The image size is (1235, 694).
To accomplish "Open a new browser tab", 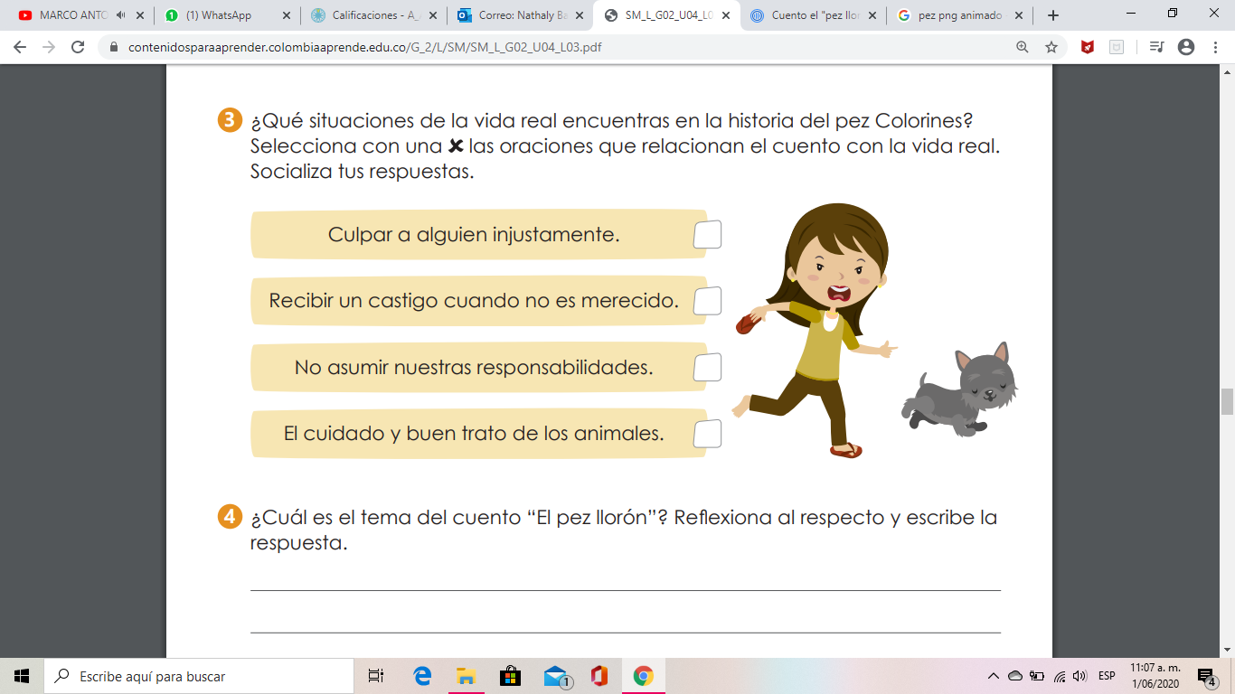I will tap(1052, 15).
